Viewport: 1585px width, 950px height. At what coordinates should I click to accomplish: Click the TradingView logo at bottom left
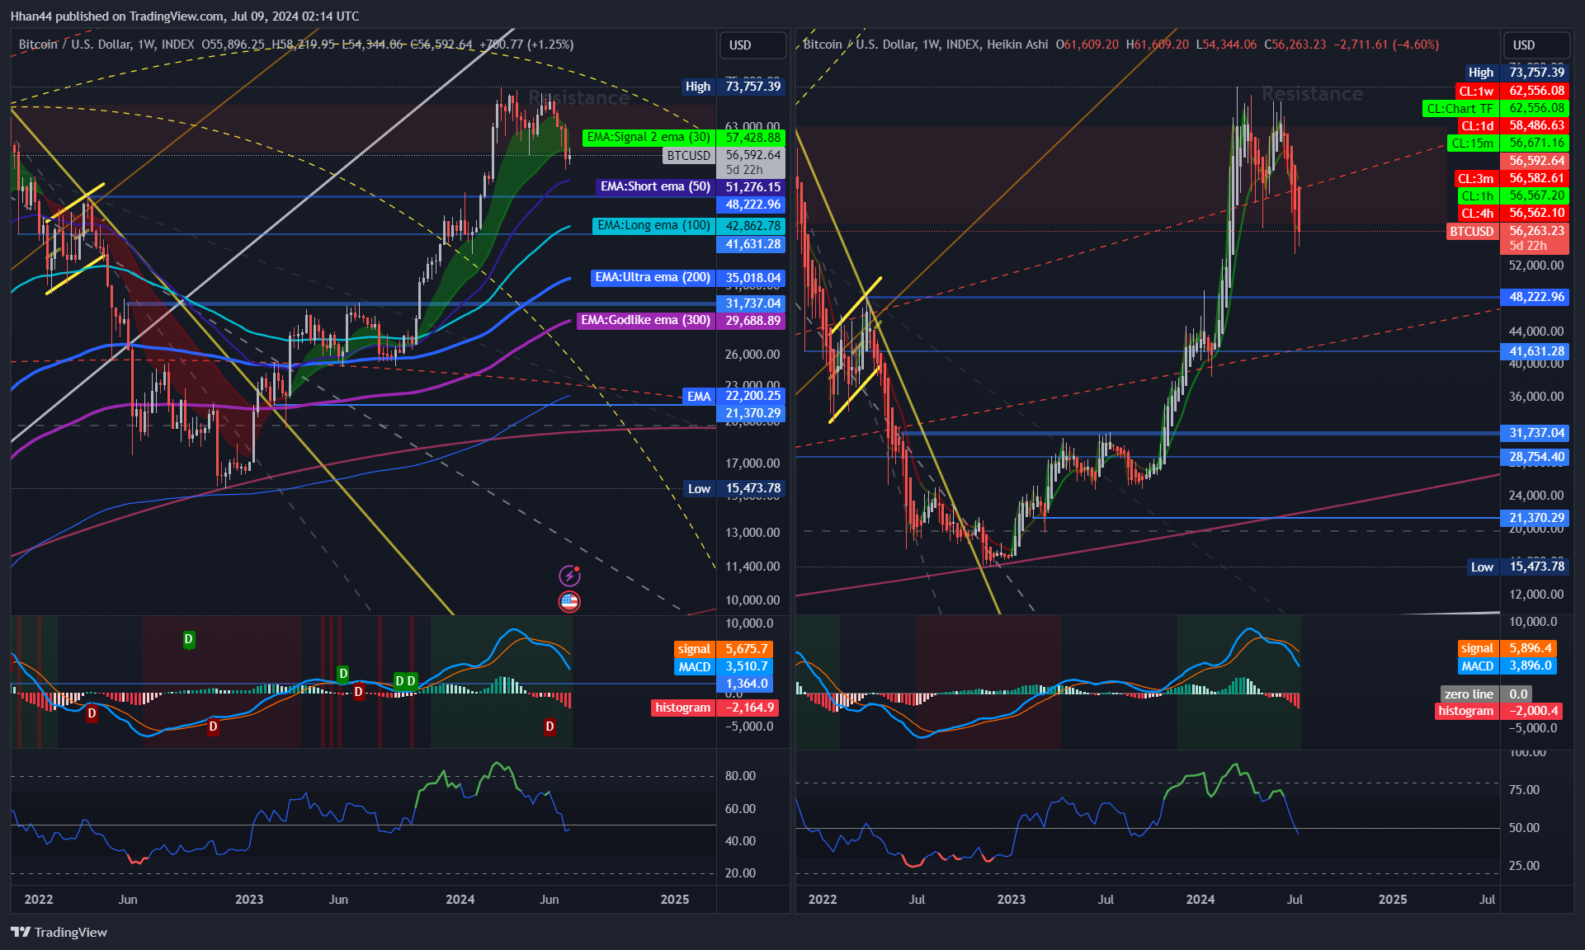point(59,932)
